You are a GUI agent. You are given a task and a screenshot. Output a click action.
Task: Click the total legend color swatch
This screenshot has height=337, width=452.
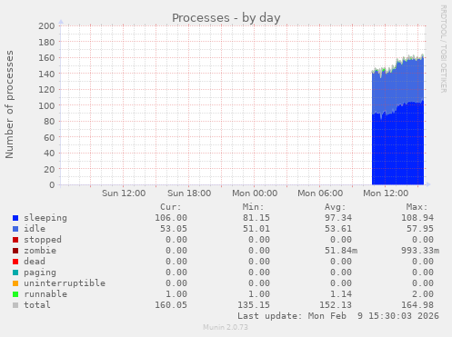tap(15, 305)
